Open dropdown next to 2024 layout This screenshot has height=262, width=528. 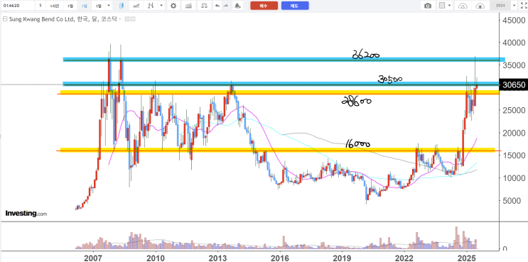pos(514,6)
